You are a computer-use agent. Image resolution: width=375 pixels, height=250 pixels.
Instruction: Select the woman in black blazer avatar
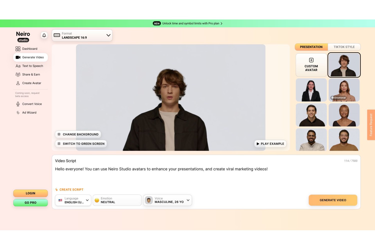coord(311,90)
